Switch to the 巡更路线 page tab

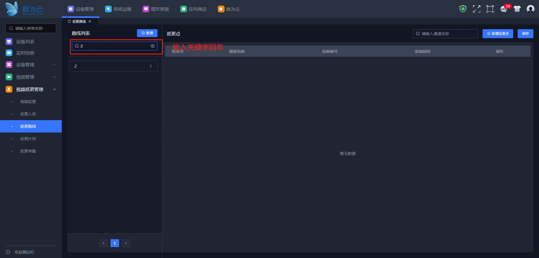pos(79,21)
